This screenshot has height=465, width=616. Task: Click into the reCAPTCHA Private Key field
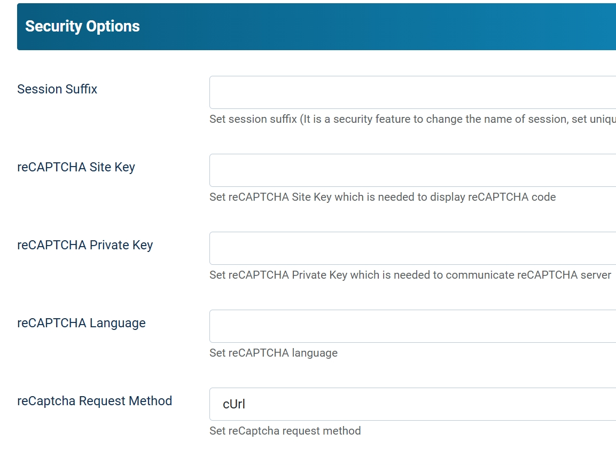[412, 248]
